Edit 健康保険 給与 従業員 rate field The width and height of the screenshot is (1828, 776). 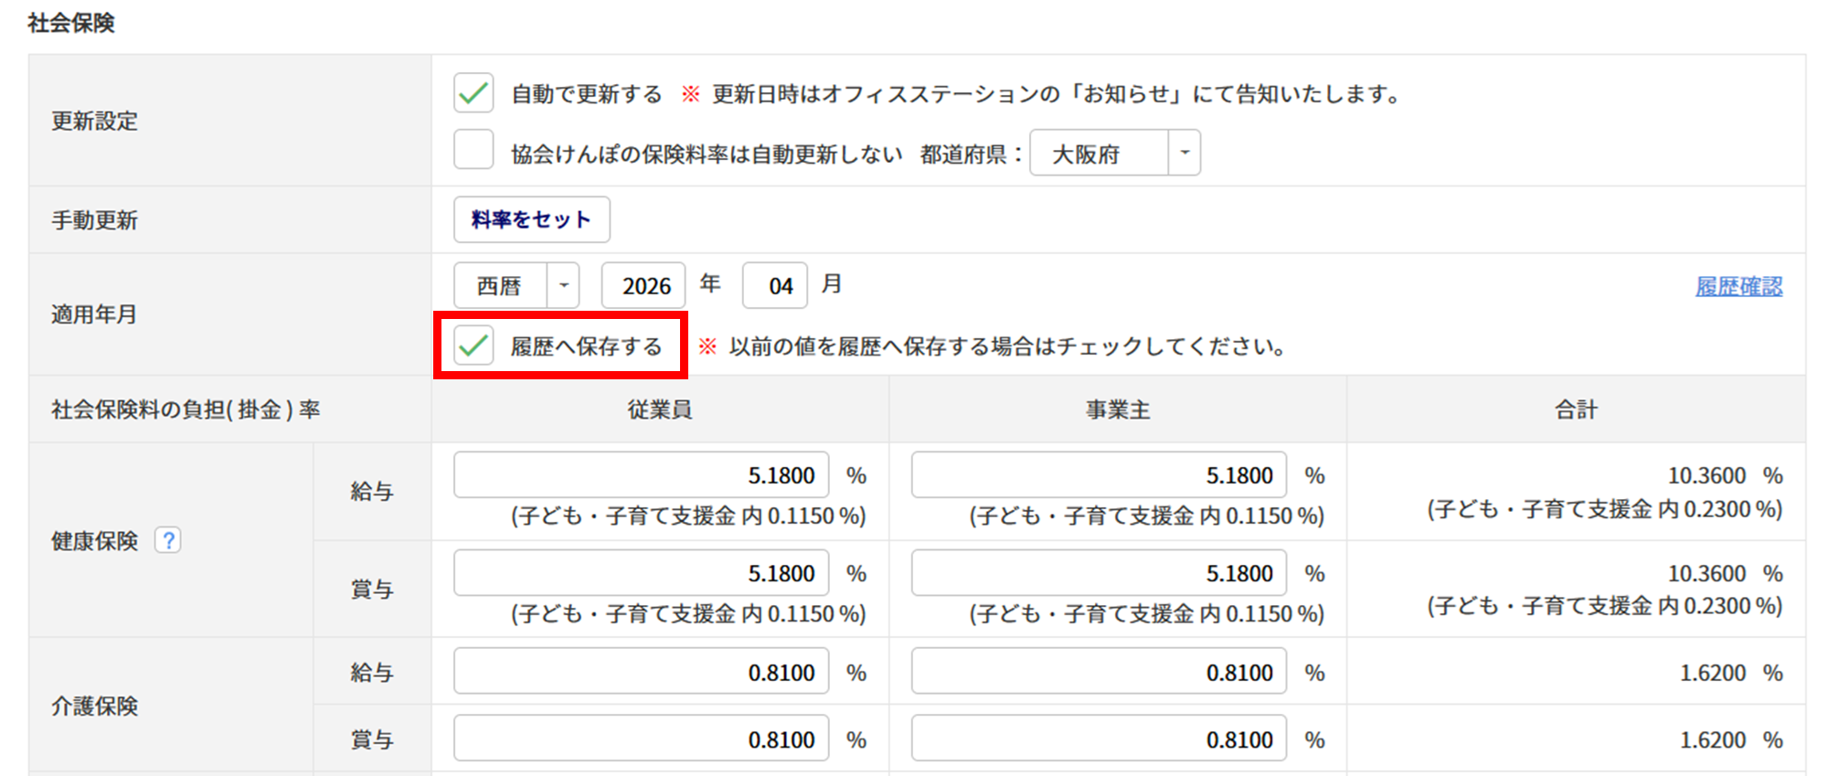[x=642, y=474]
